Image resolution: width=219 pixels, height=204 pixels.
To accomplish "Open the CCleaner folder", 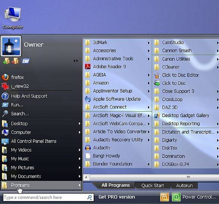I will click(x=186, y=67).
